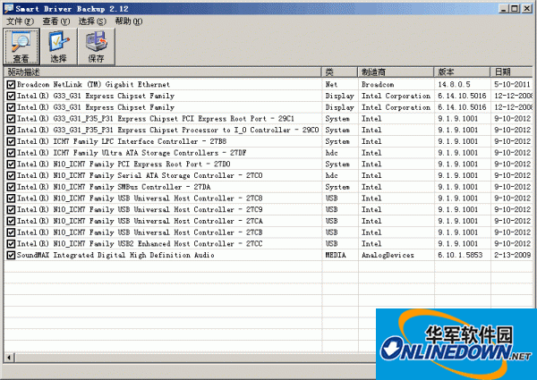Click AnalogDevices manufacturer cell

[x=388, y=255]
